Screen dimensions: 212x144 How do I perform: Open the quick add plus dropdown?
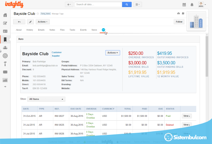tap(69, 5)
